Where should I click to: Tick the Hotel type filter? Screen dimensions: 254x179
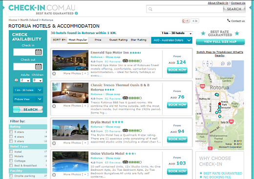click(x=11, y=151)
